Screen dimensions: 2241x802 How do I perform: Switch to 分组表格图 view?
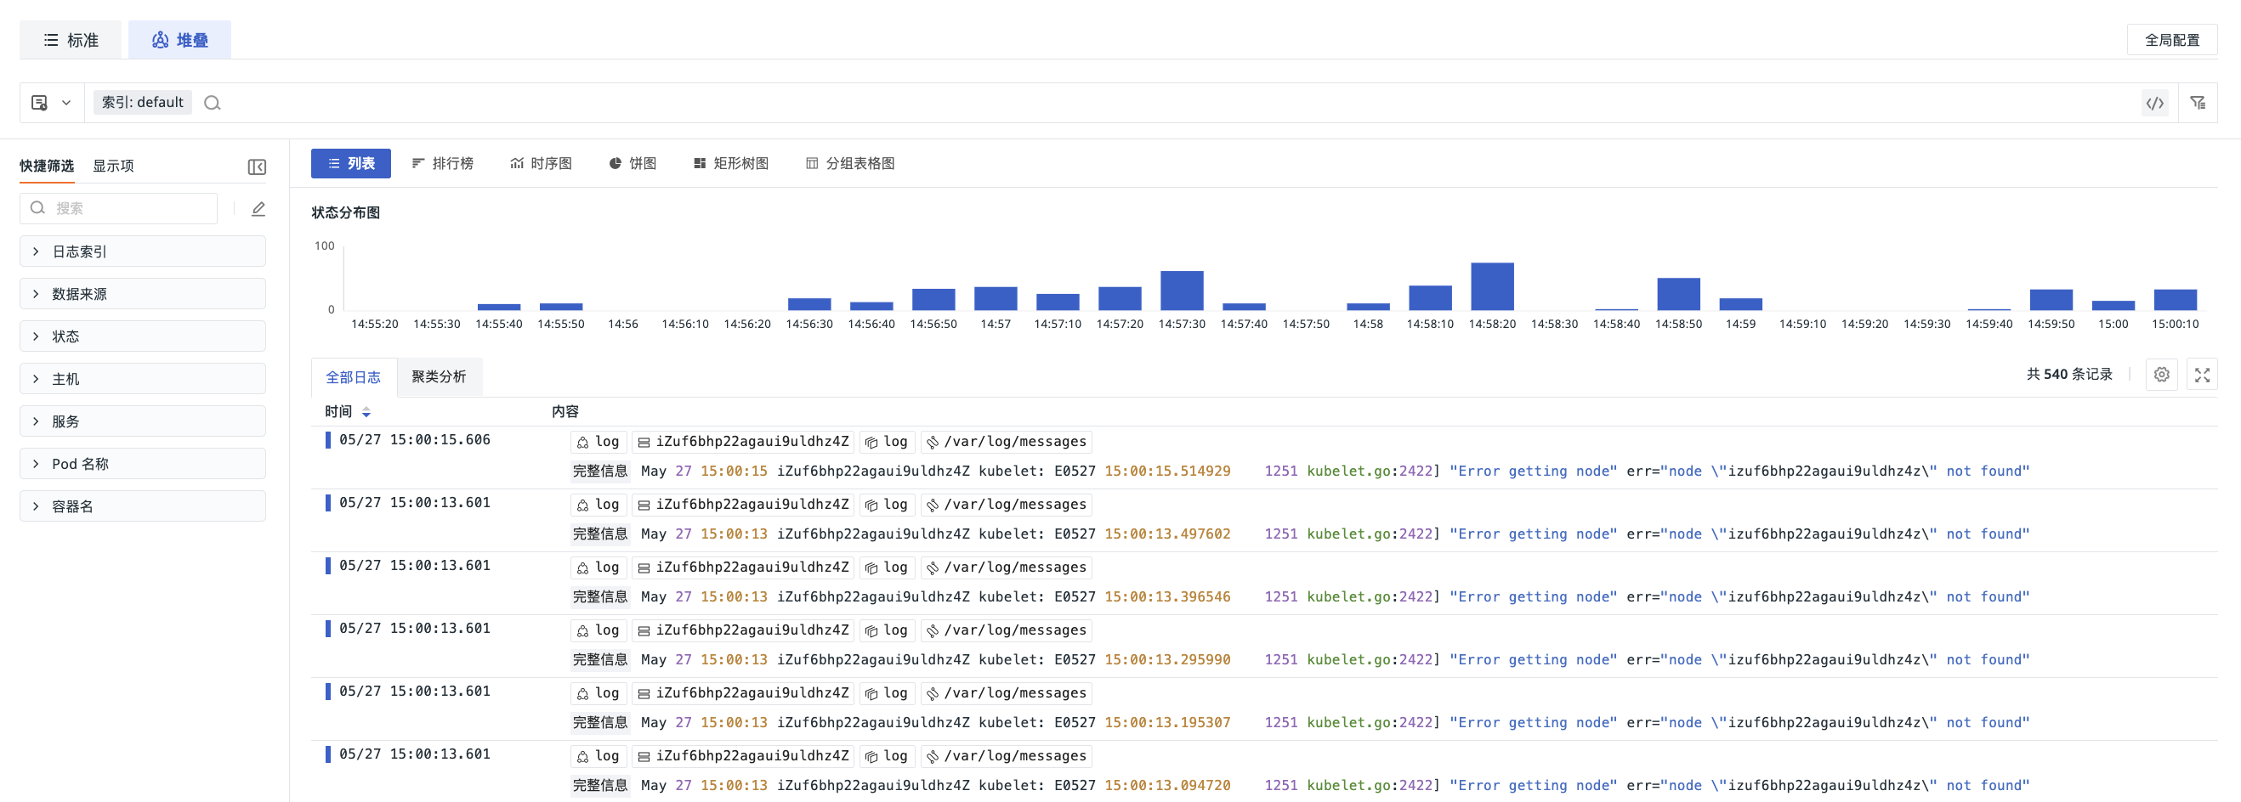click(x=850, y=163)
